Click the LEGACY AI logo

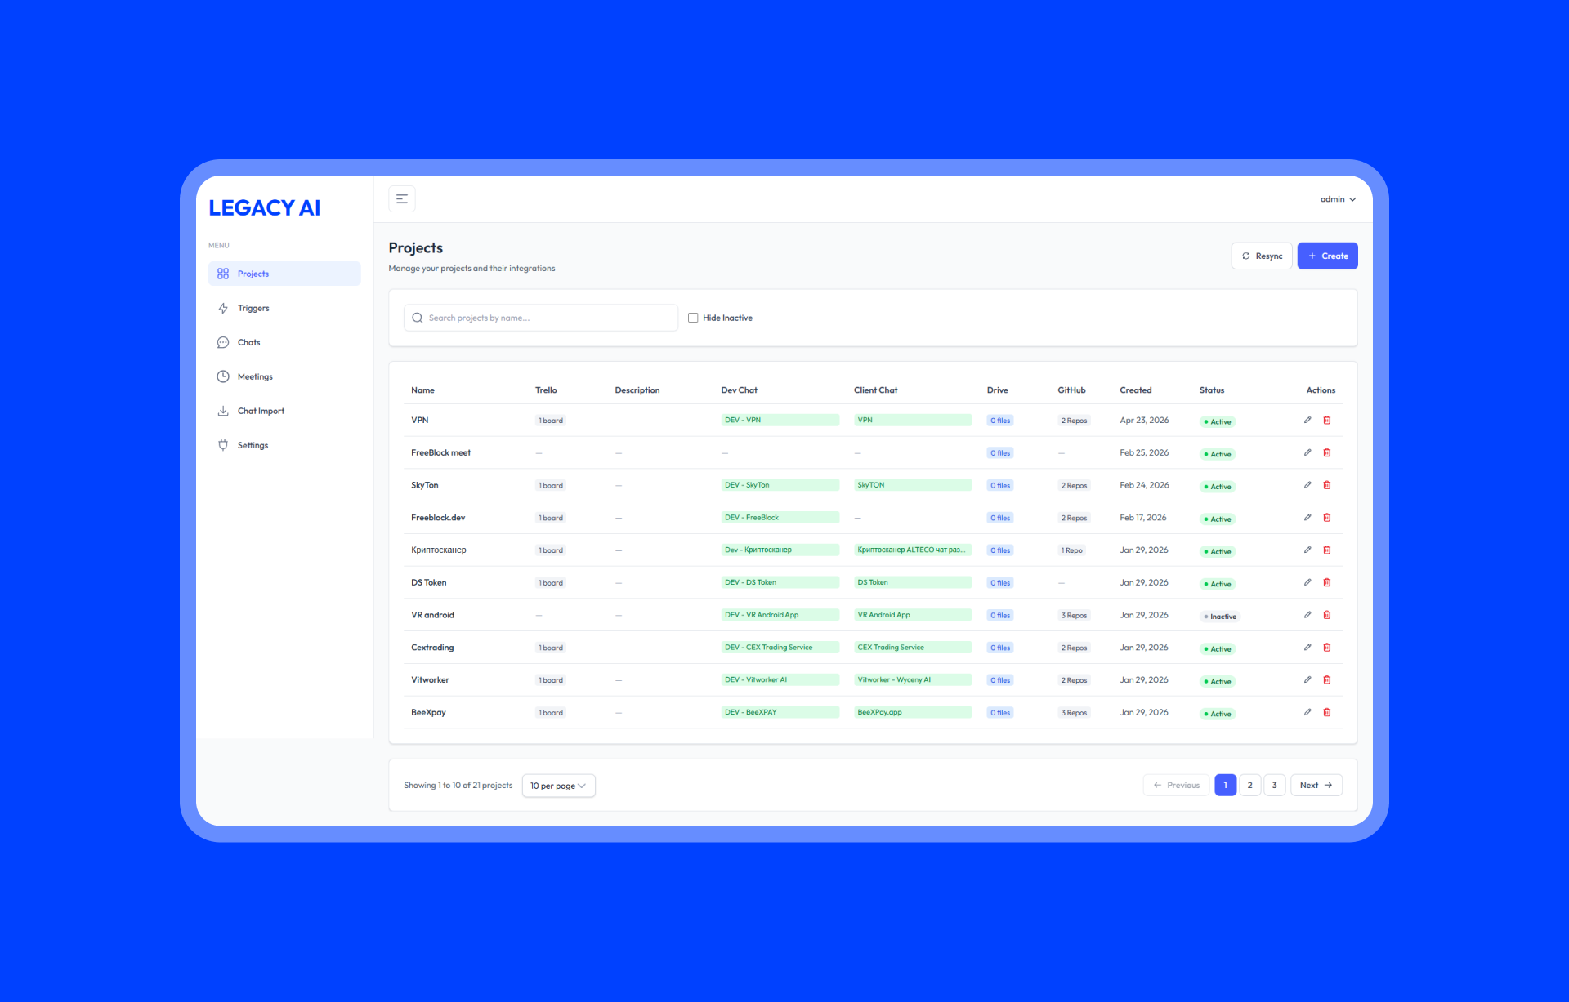coord(264,207)
